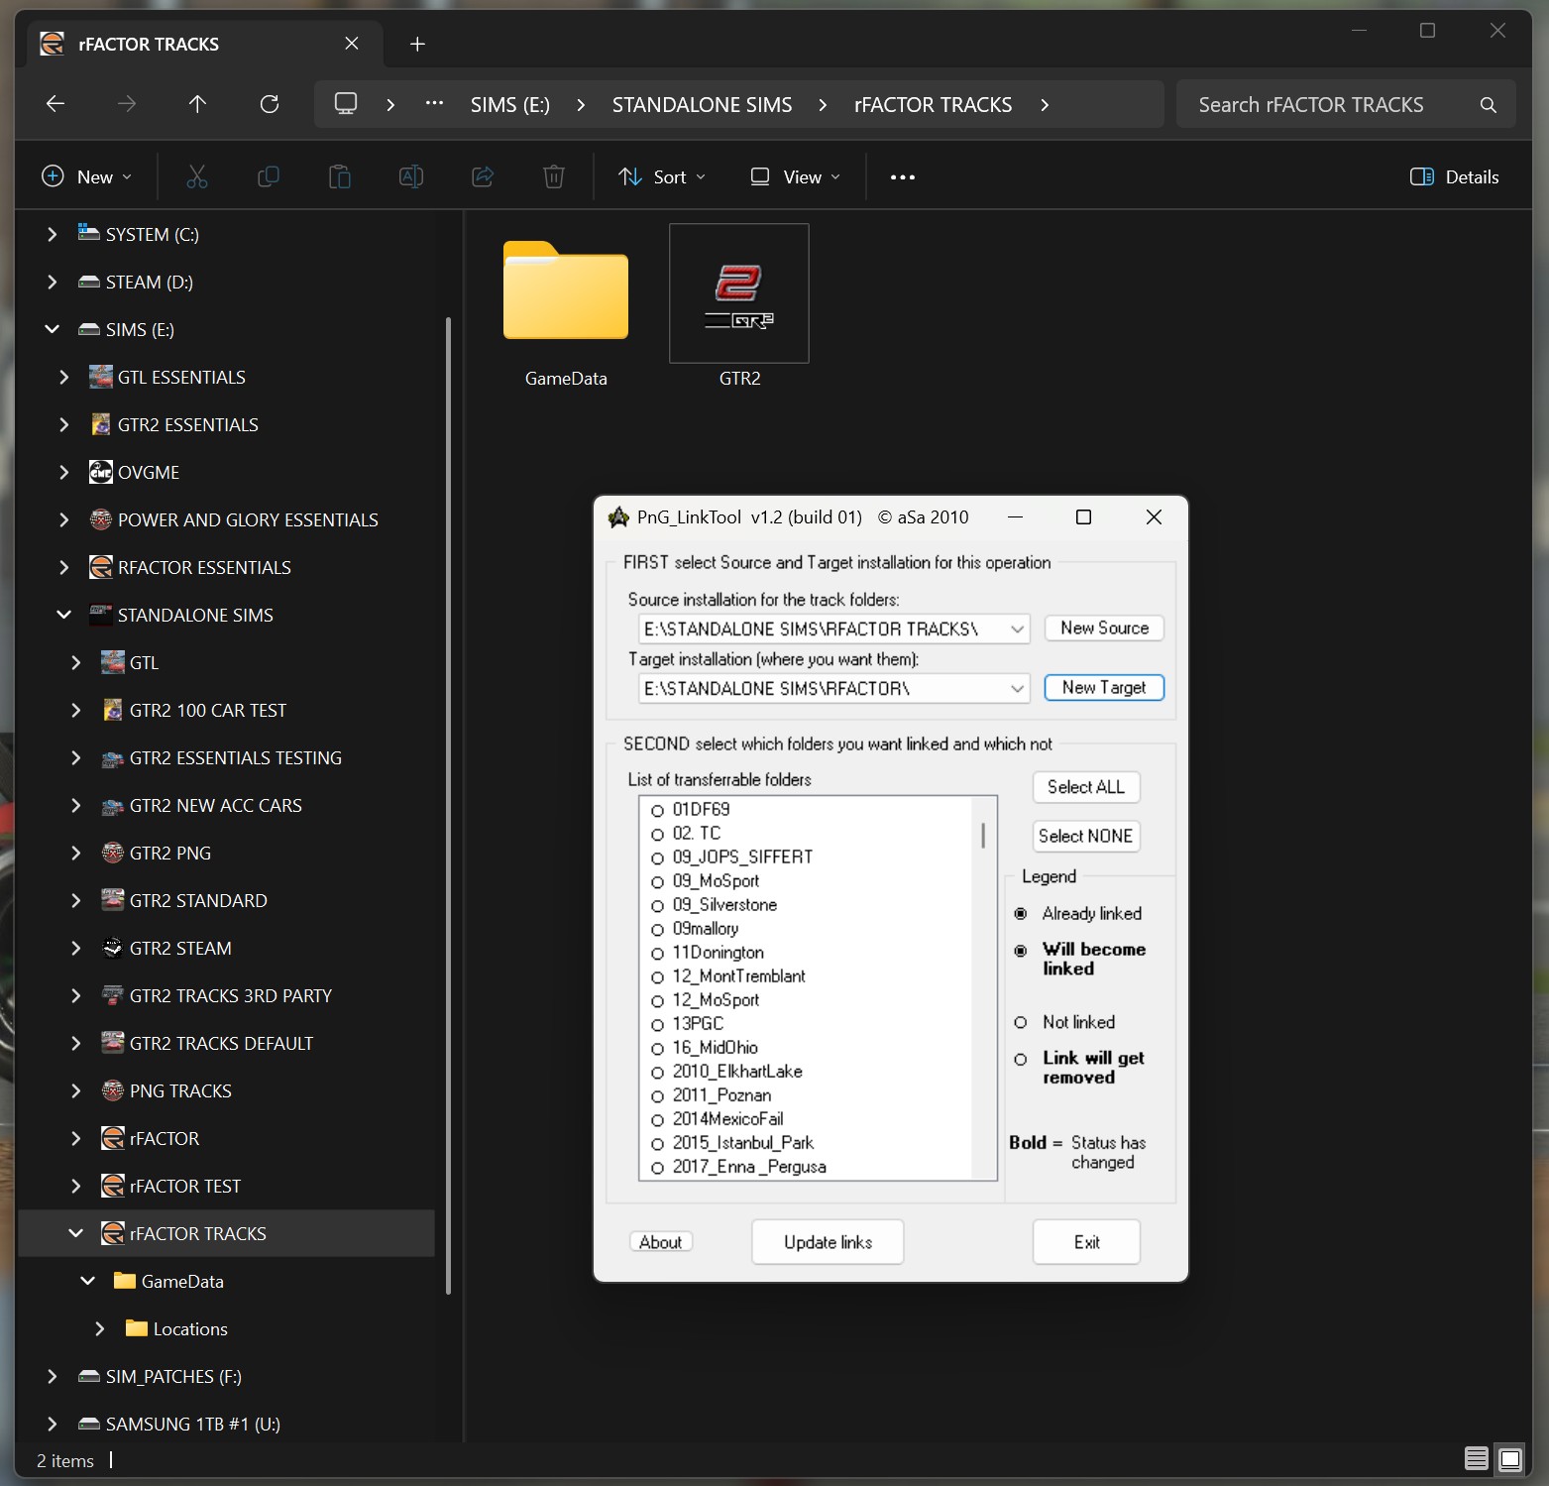Switch to details list view icon in status bar
Screen dimensions: 1549x1486
click(x=1477, y=1458)
